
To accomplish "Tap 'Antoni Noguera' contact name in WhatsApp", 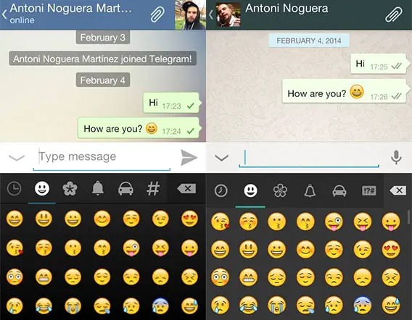I will coord(287,9).
